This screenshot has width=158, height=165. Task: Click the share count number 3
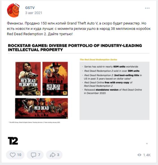(58, 155)
